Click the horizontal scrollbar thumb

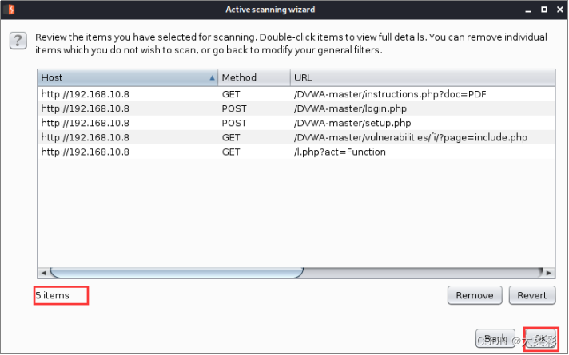(177, 273)
